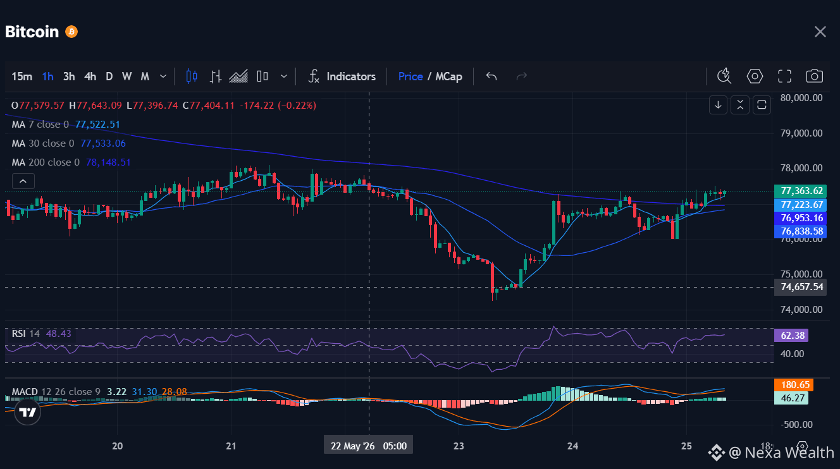840x469 pixels.
Task: Open the quick search lightning icon
Action: 724,76
